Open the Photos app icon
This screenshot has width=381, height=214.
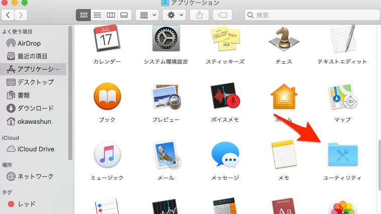tap(343, 206)
